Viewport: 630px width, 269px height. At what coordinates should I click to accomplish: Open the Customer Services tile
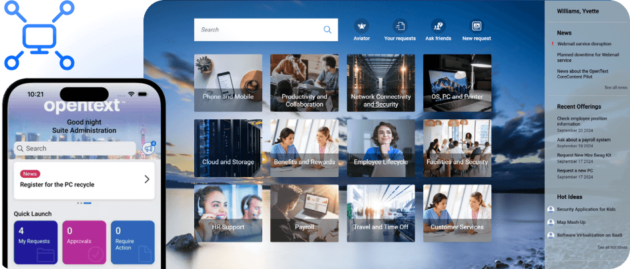[x=457, y=213]
